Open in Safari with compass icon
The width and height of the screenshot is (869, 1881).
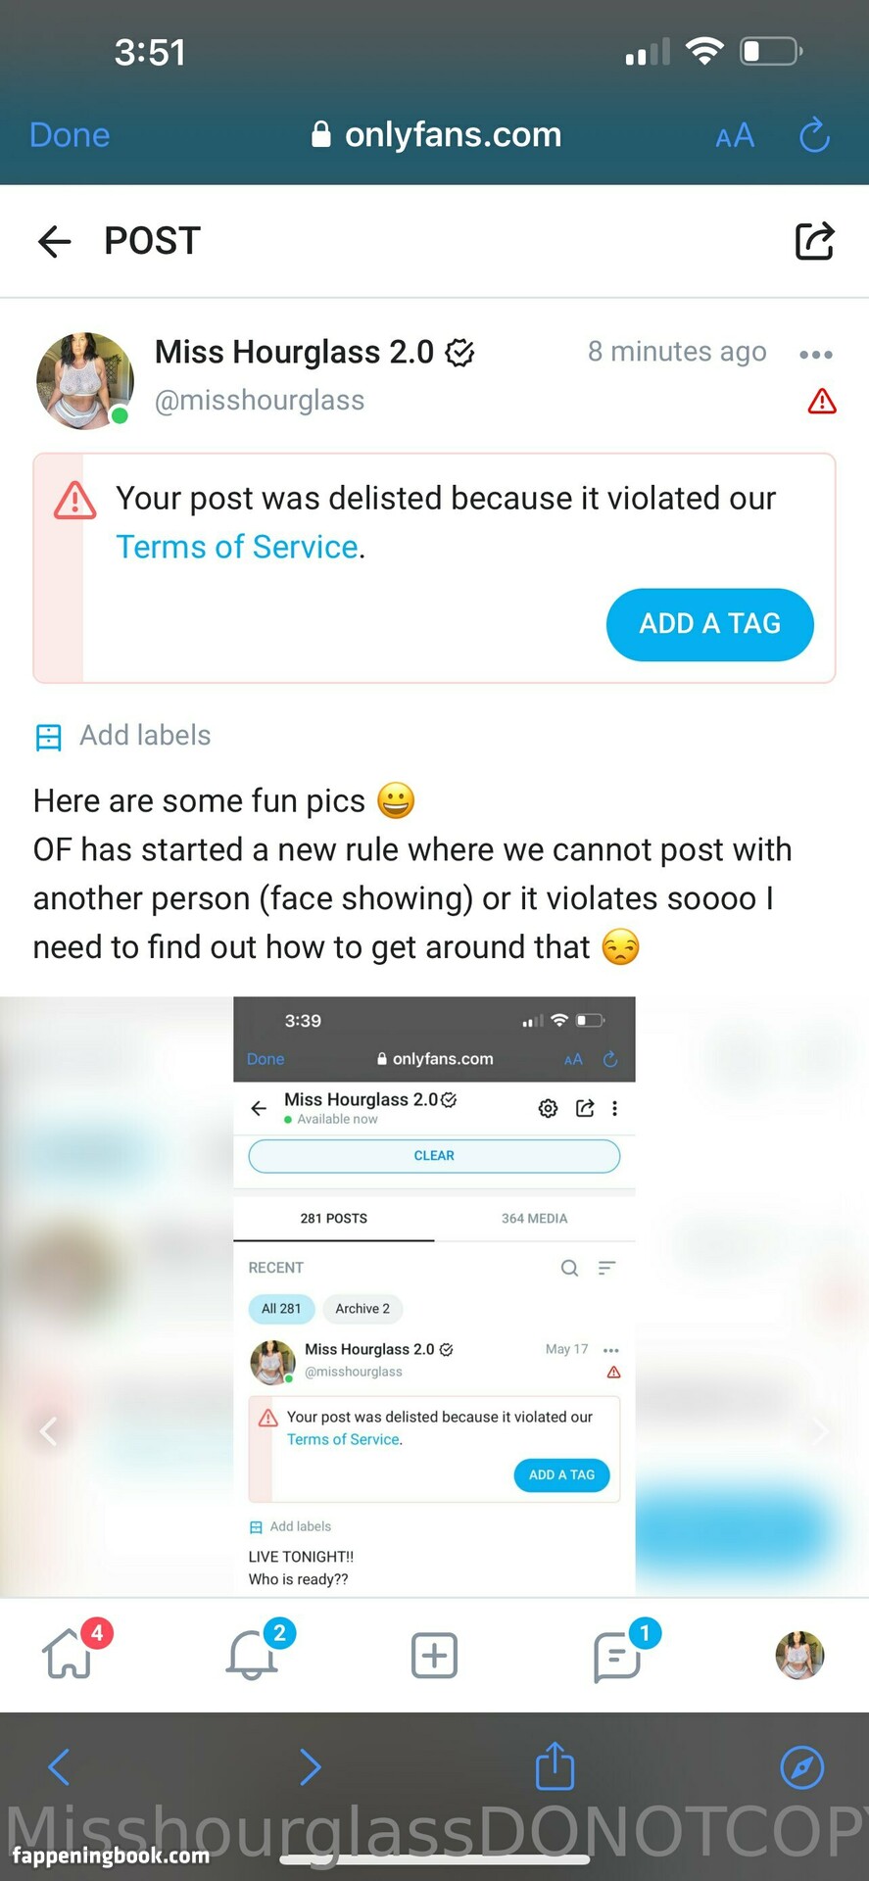click(x=801, y=1767)
